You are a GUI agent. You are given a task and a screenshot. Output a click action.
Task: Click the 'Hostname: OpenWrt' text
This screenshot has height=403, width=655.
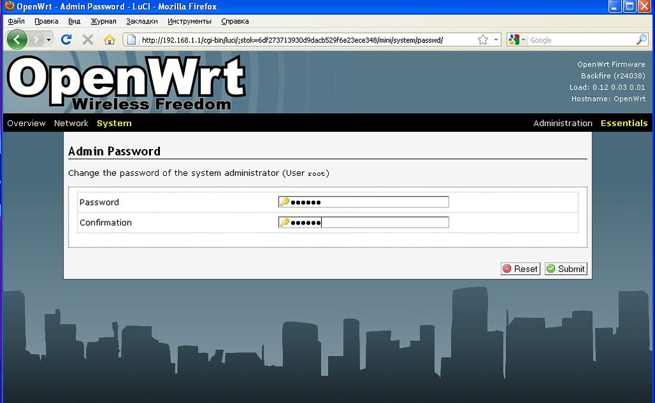(x=608, y=99)
